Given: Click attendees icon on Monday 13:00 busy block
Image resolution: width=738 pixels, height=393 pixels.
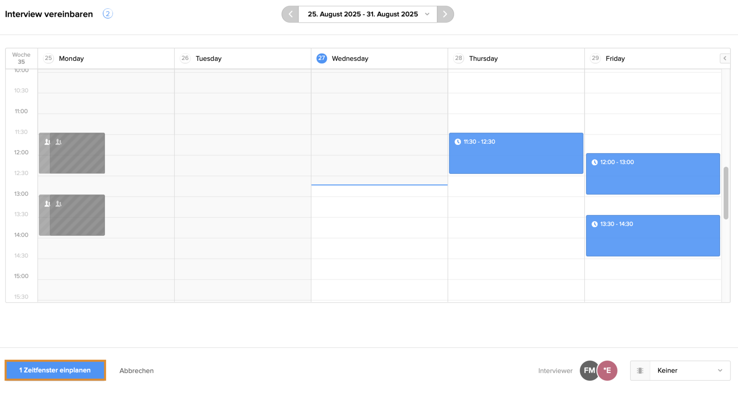Looking at the screenshot, I should point(47,204).
